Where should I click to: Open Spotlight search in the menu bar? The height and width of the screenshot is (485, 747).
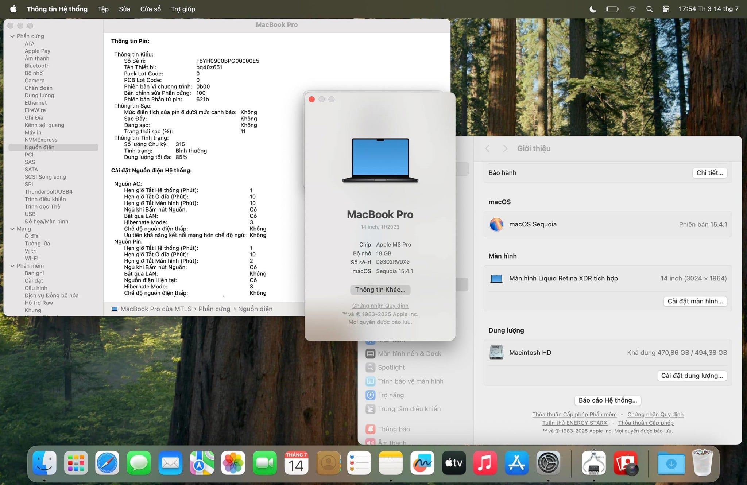pyautogui.click(x=649, y=9)
